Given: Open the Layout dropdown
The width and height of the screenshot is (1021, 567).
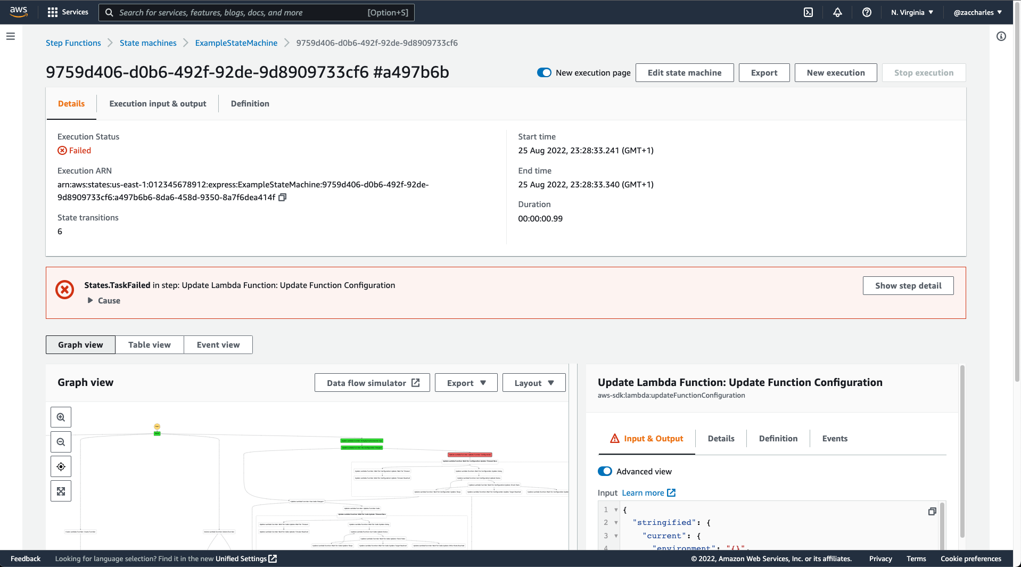Looking at the screenshot, I should [534, 383].
